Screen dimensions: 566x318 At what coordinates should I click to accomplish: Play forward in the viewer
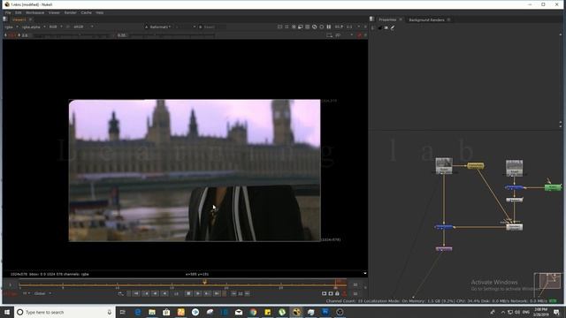pyautogui.click(x=198, y=293)
